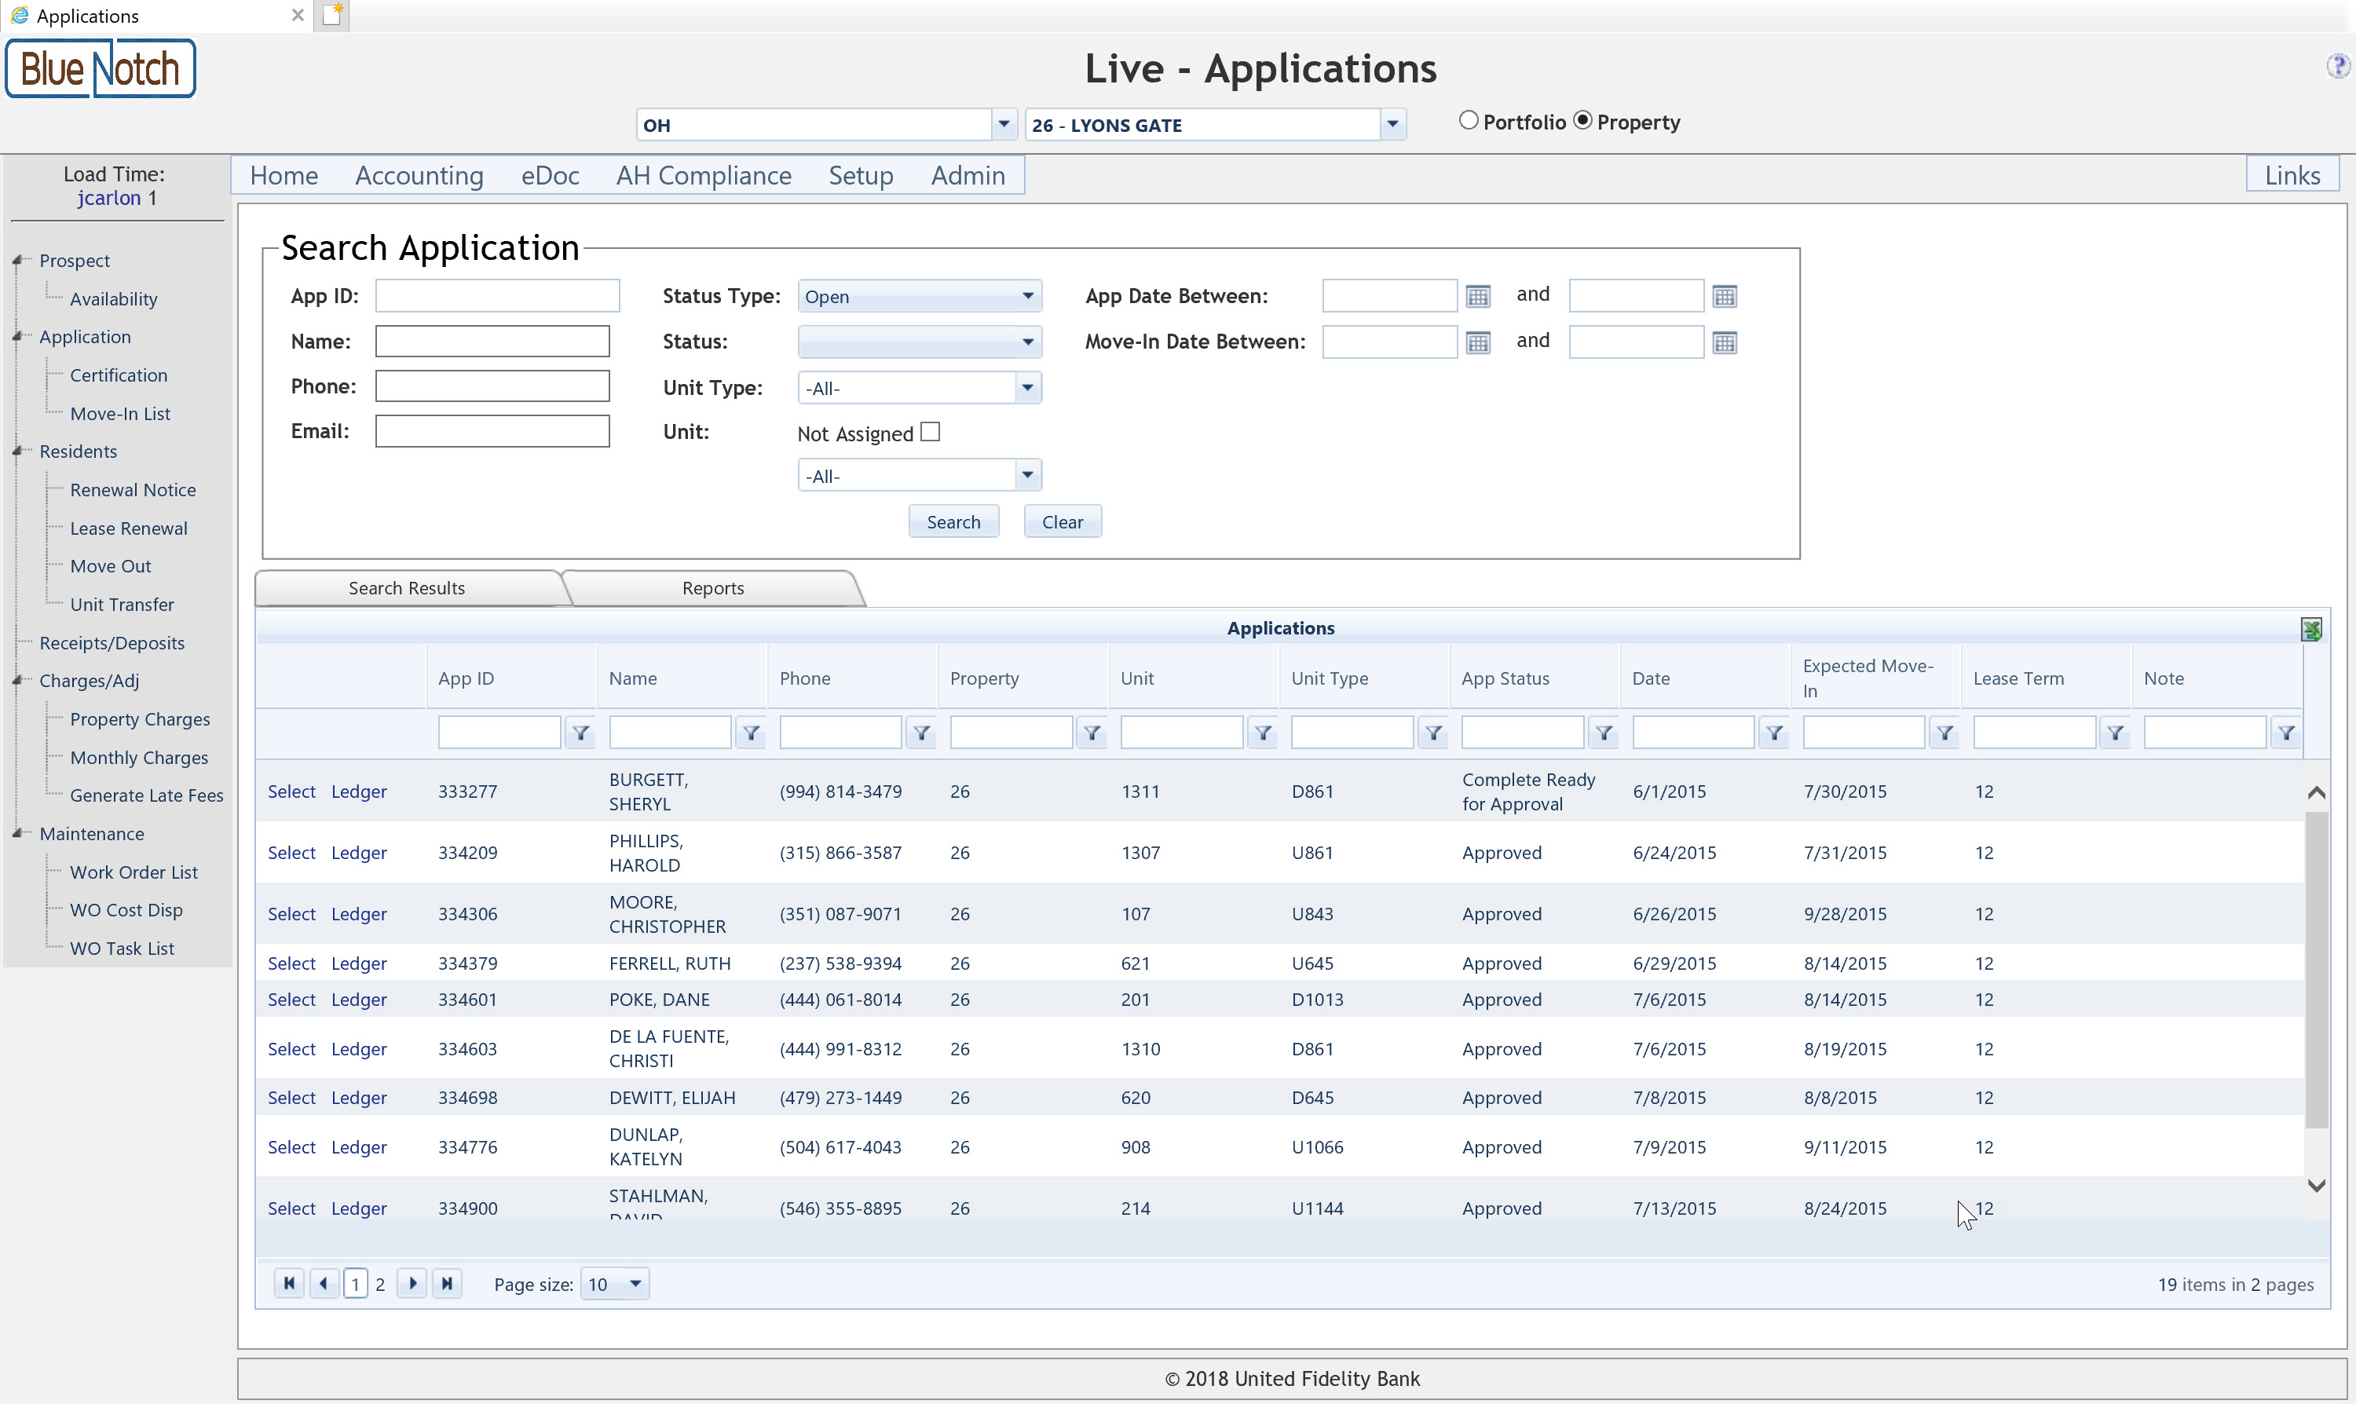
Task: Go to next page using arrow icon
Action: pos(412,1284)
